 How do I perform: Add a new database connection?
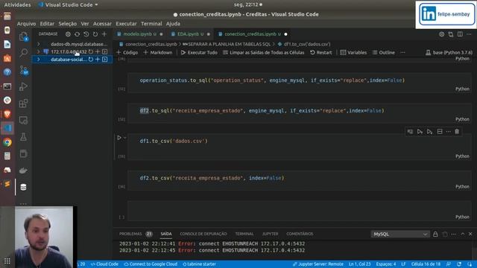point(104,34)
